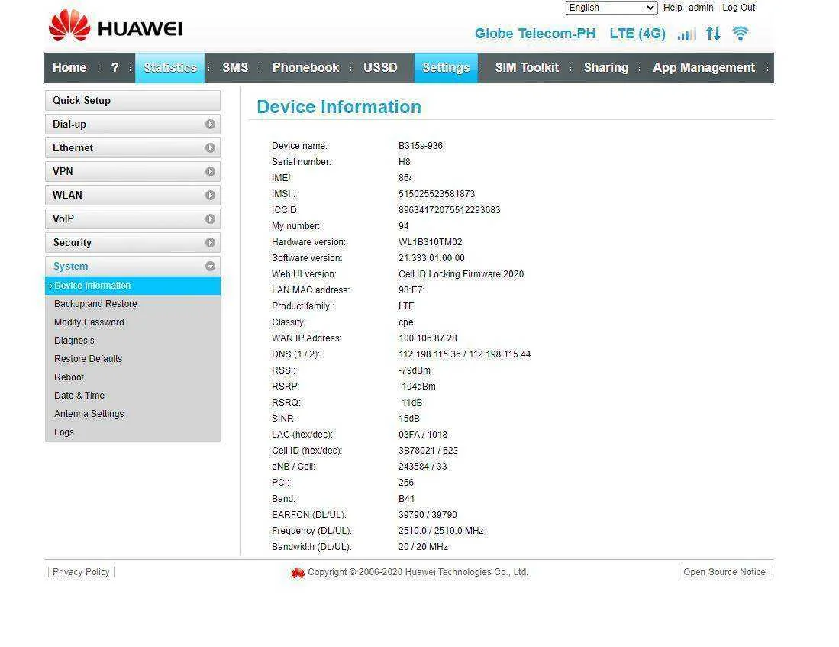
Task: Open Quick Setup
Action: (133, 101)
